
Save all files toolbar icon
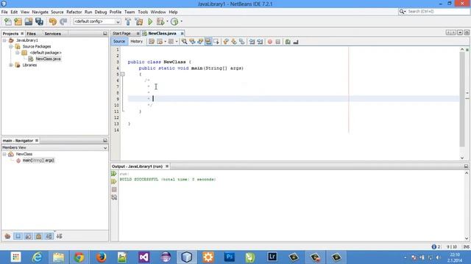pyautogui.click(x=39, y=21)
